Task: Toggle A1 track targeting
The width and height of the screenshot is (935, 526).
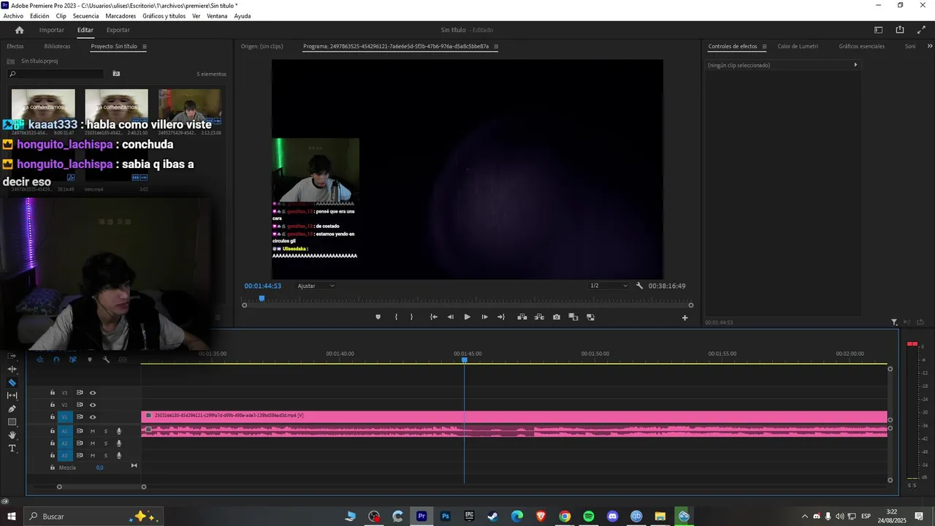Action: (64, 431)
